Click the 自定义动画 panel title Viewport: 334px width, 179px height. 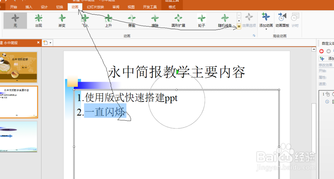(328, 43)
